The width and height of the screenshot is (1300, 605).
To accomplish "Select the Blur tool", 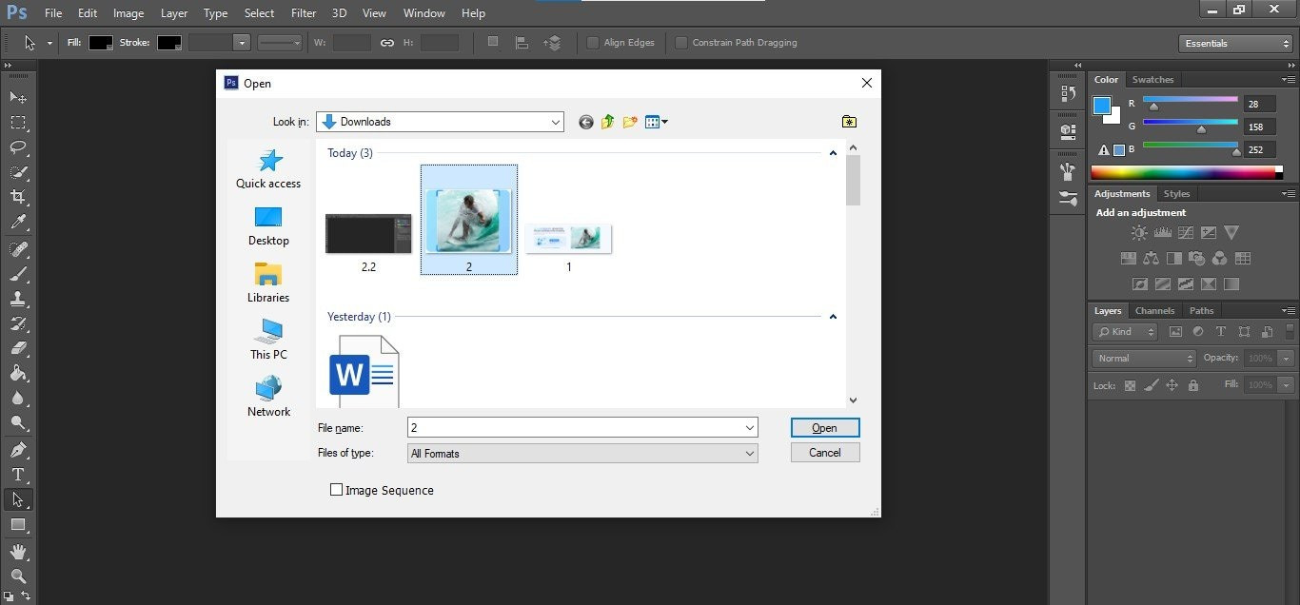I will 18,398.
